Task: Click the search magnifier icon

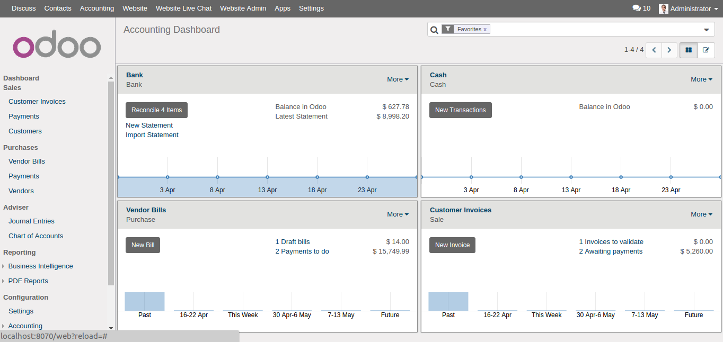Action: pyautogui.click(x=434, y=30)
